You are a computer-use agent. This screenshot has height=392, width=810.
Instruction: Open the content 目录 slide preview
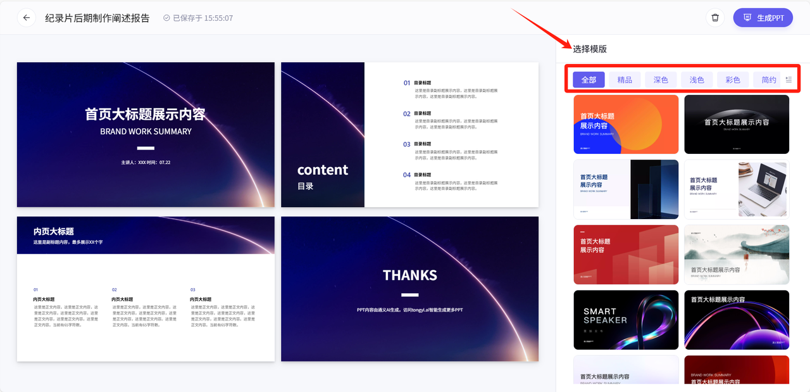pos(409,134)
